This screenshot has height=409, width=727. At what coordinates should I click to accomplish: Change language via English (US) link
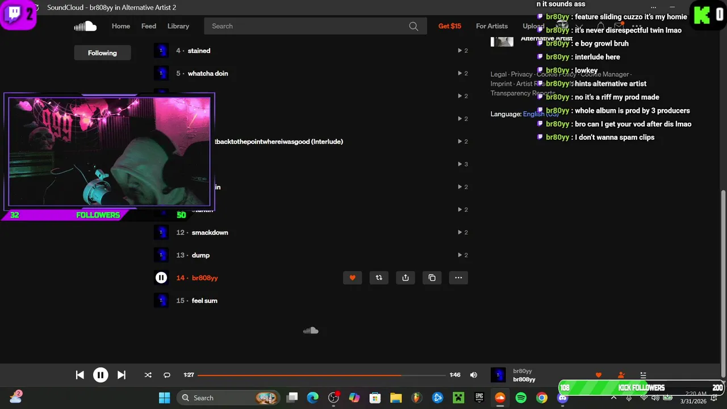pos(541,114)
